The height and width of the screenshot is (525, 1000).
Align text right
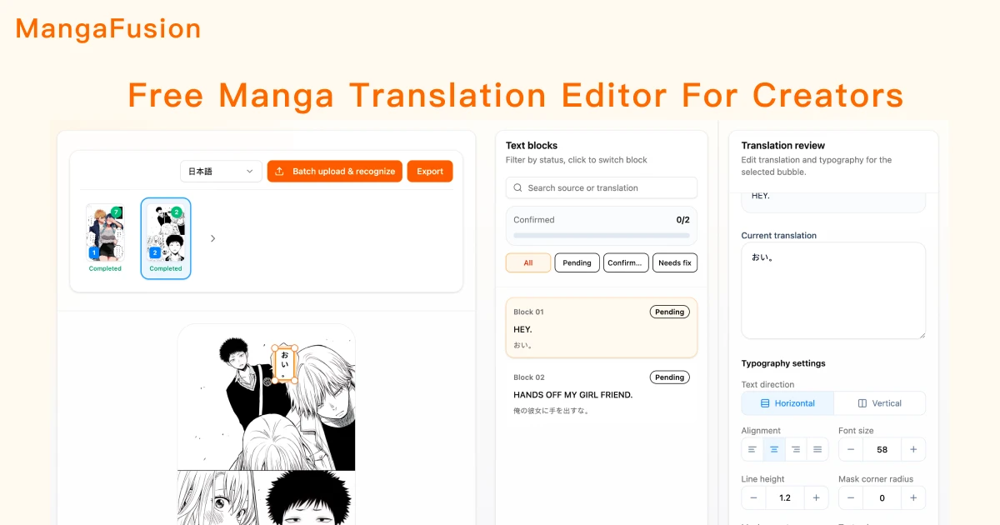click(796, 449)
